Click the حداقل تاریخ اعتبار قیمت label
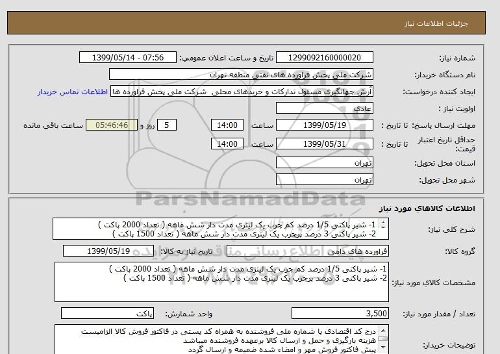This screenshot has height=354, width=500. tap(447, 144)
